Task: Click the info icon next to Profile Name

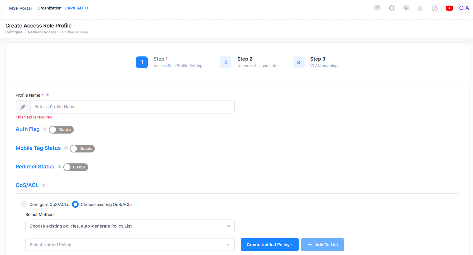Action: click(47, 95)
